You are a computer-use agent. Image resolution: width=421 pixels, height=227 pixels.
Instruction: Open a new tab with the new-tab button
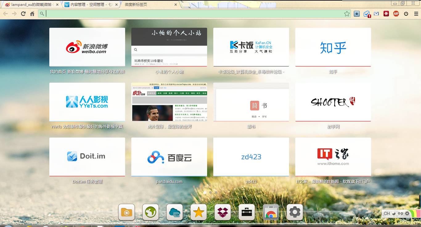point(186,5)
